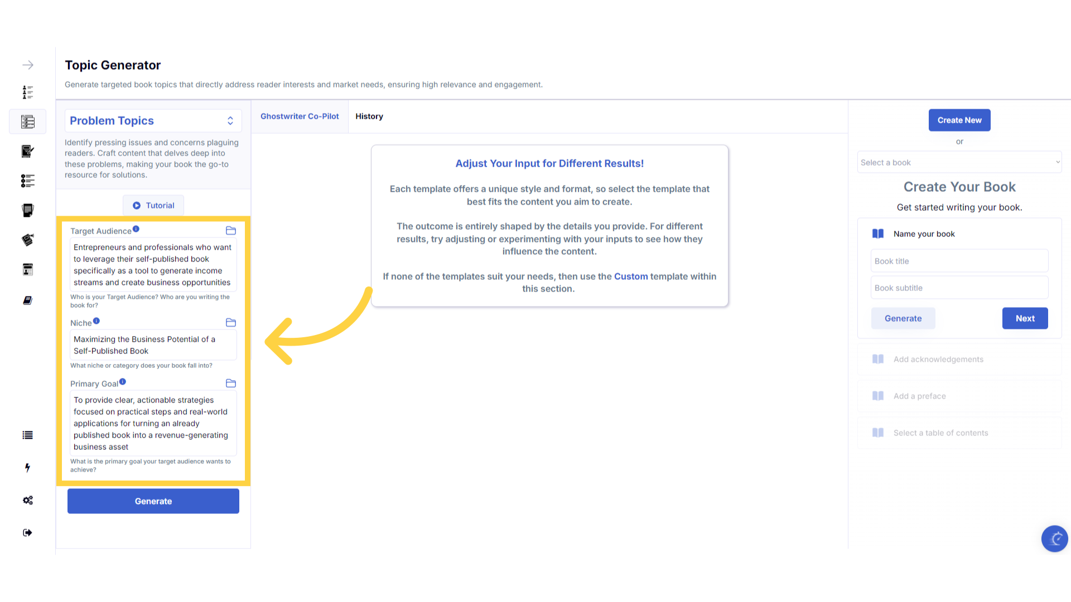This screenshot has width=1071, height=602.
Task: Expand sidebar with the arrow icon
Action: (28, 65)
